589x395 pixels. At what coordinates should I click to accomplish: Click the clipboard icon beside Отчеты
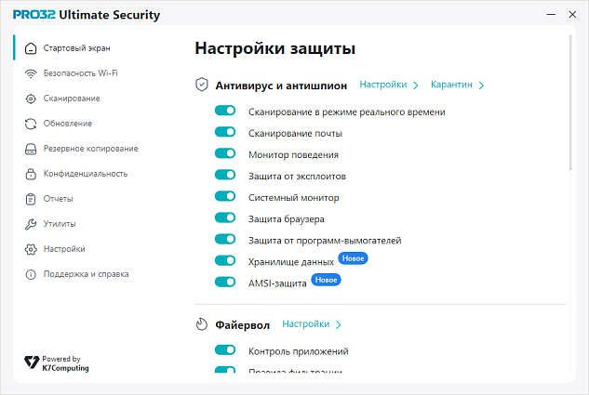click(31, 199)
